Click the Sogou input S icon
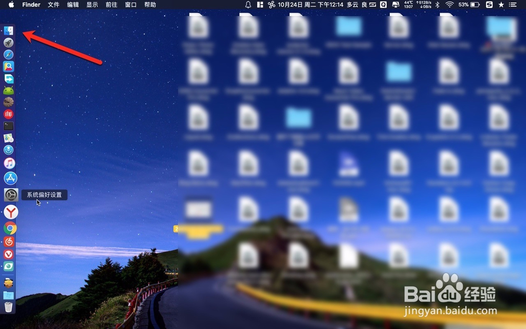 click(489, 5)
